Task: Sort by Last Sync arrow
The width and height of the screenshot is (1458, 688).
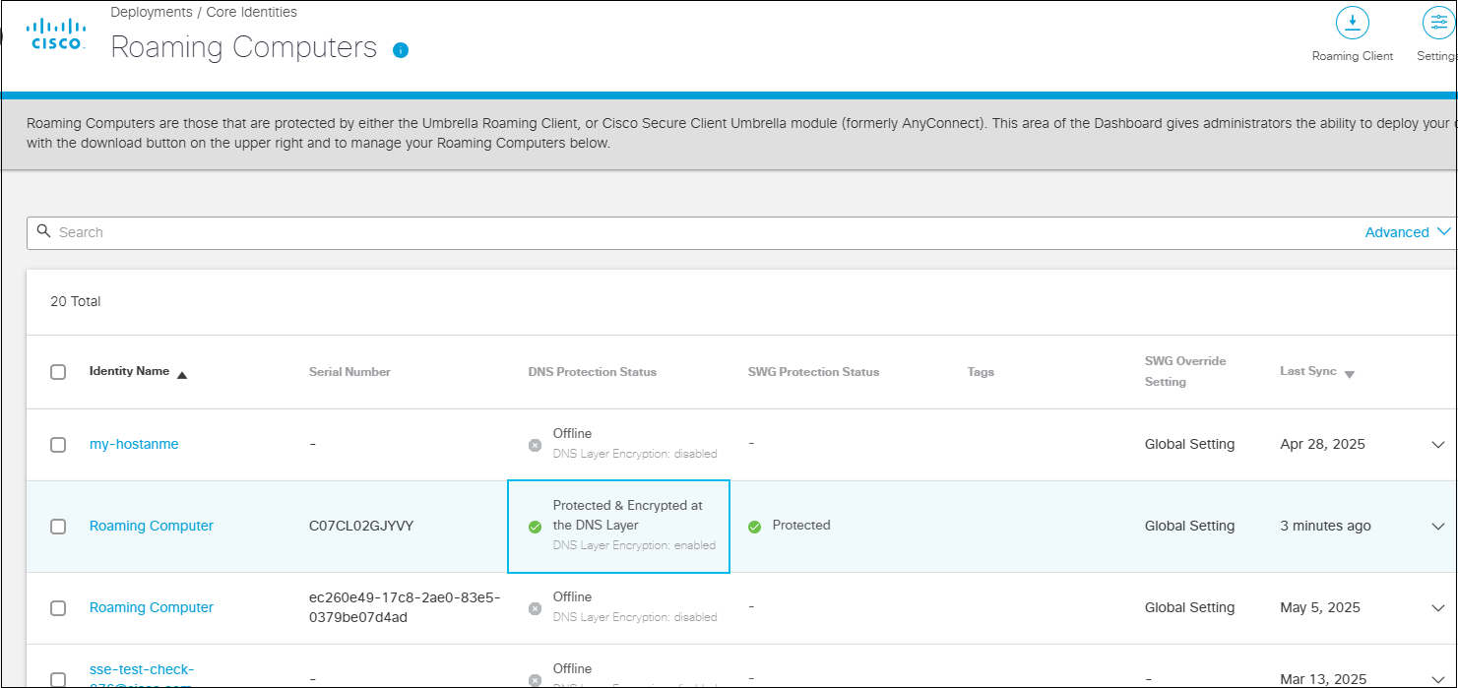Action: 1350,374
